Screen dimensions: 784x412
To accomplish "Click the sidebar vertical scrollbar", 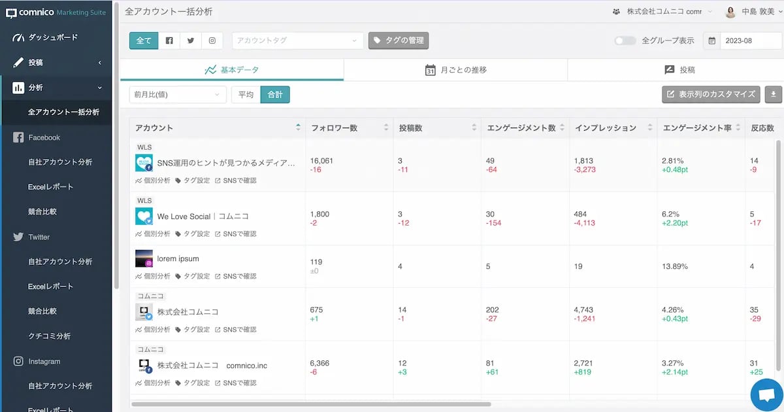I will (116, 144).
